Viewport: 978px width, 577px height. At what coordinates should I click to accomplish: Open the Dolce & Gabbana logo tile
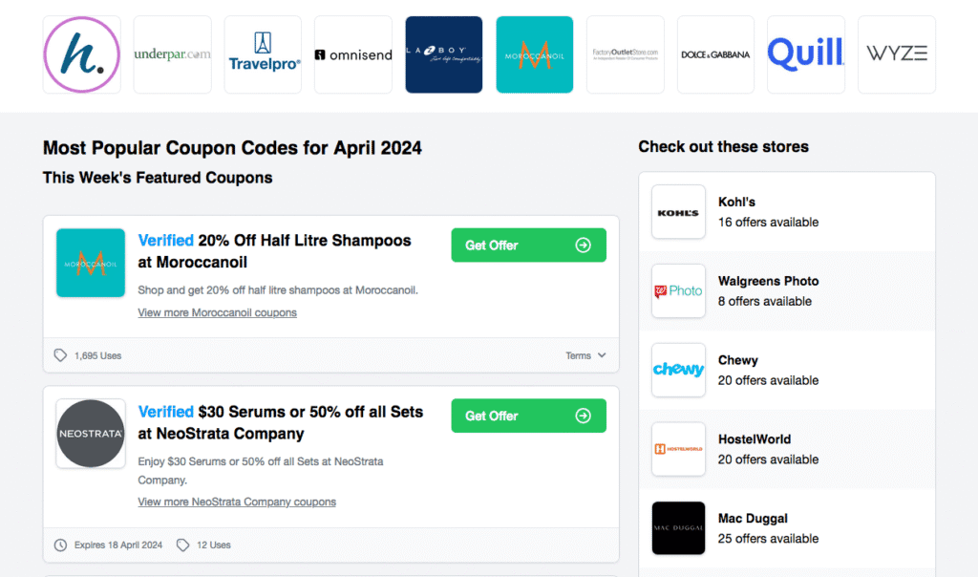pos(715,54)
